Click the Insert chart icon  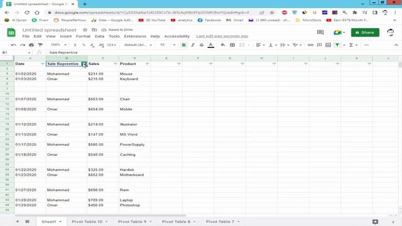click(328, 45)
